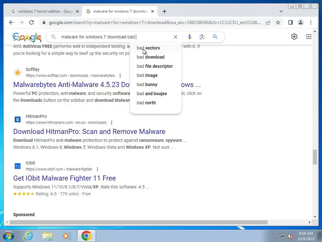This screenshot has height=242, width=322.
Task: Open the Google apps grid
Action: (x=309, y=37)
